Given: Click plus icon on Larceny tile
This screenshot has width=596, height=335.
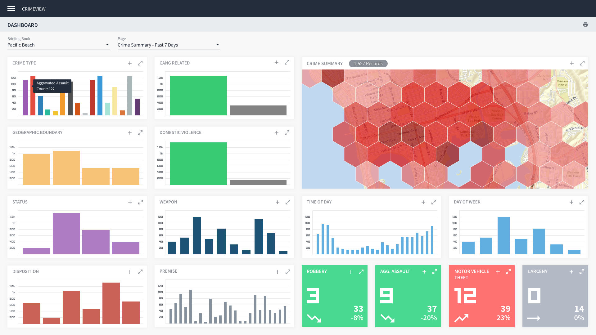Looking at the screenshot, I should tap(571, 272).
